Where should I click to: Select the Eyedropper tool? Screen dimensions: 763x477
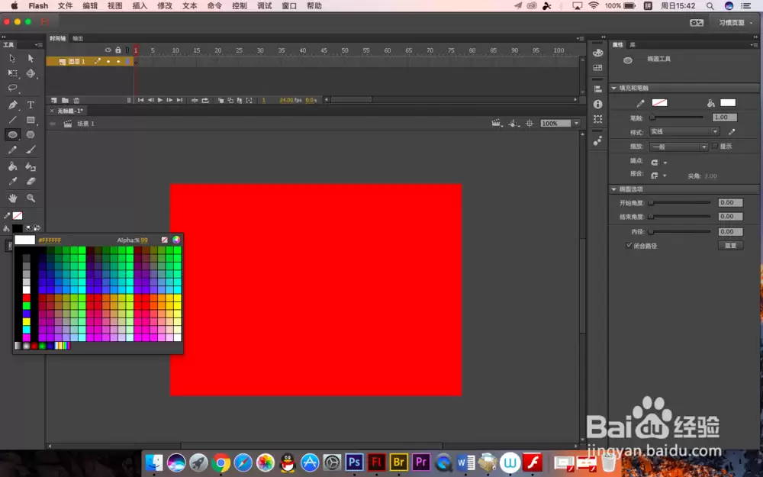click(13, 181)
